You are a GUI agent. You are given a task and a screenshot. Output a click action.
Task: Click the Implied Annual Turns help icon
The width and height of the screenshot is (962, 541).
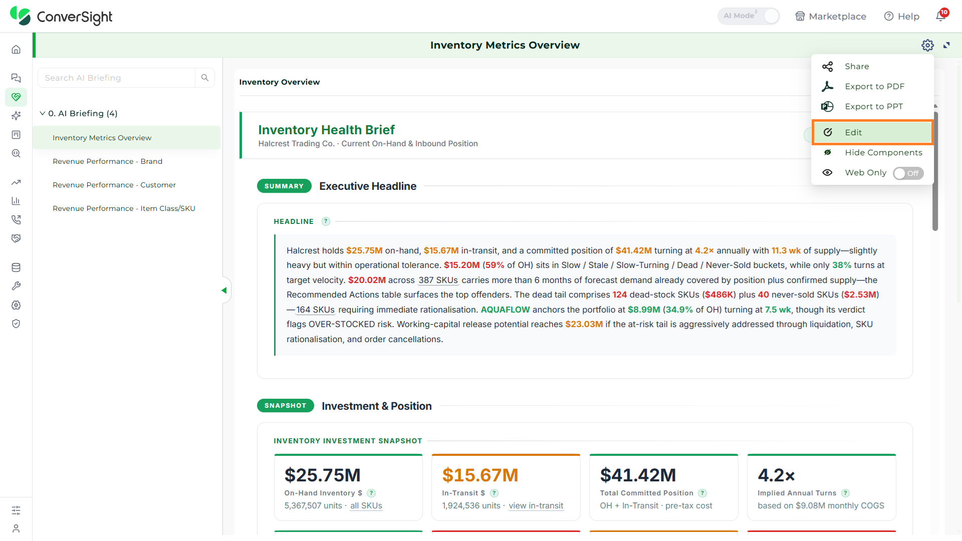tap(845, 493)
